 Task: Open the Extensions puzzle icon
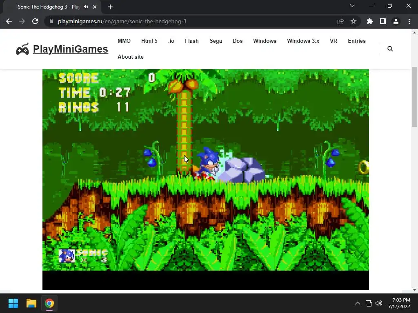coord(370,21)
